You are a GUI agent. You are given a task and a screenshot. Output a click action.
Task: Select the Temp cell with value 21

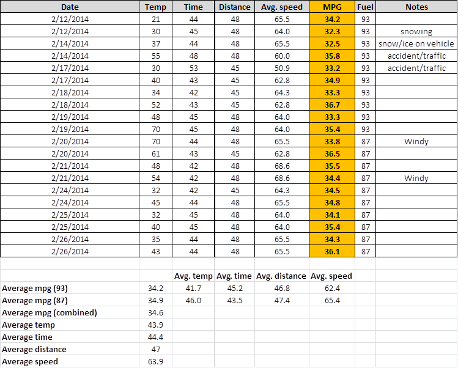point(156,19)
